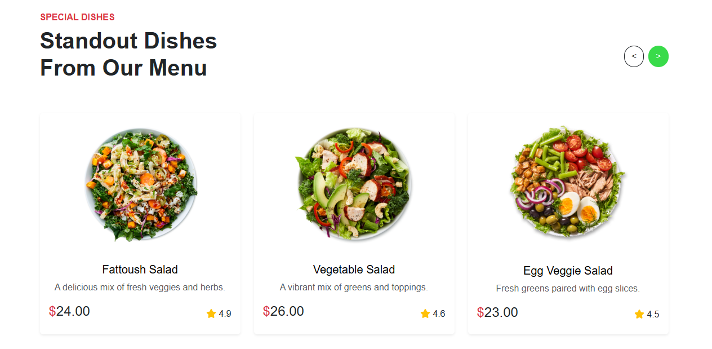Click the green next arrow carousel button

[658, 56]
